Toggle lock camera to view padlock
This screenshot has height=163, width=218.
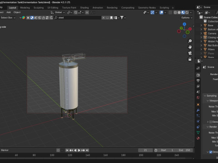[190, 59]
